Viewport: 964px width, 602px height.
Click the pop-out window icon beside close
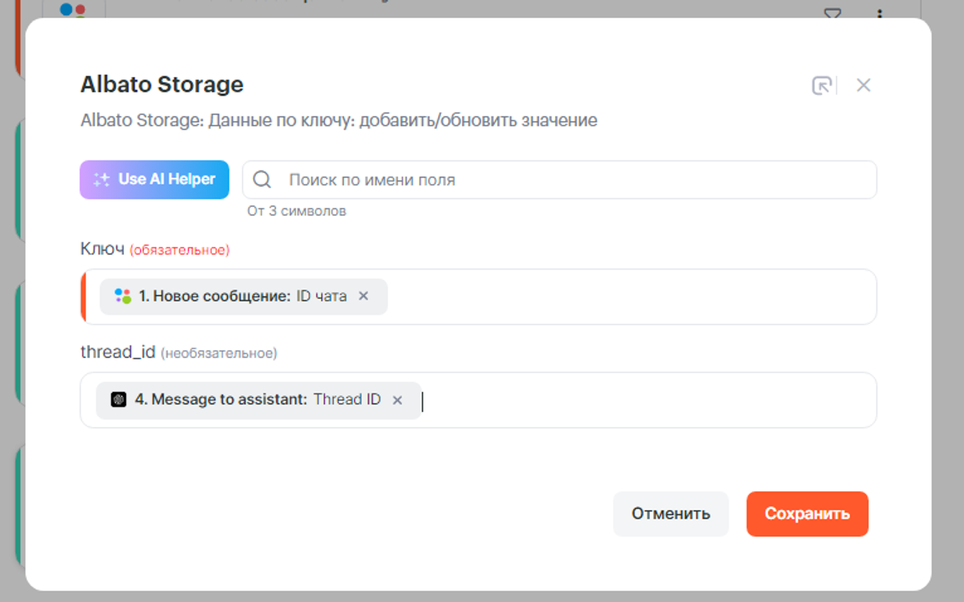[822, 85]
